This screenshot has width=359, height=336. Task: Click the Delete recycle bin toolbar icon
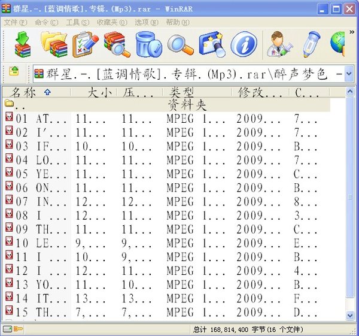(x=148, y=44)
